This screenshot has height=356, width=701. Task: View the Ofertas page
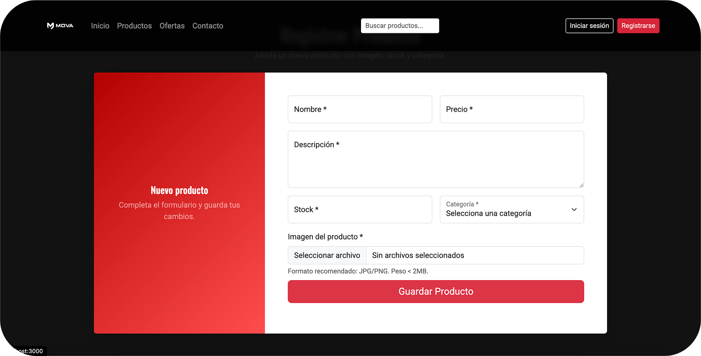(x=172, y=26)
